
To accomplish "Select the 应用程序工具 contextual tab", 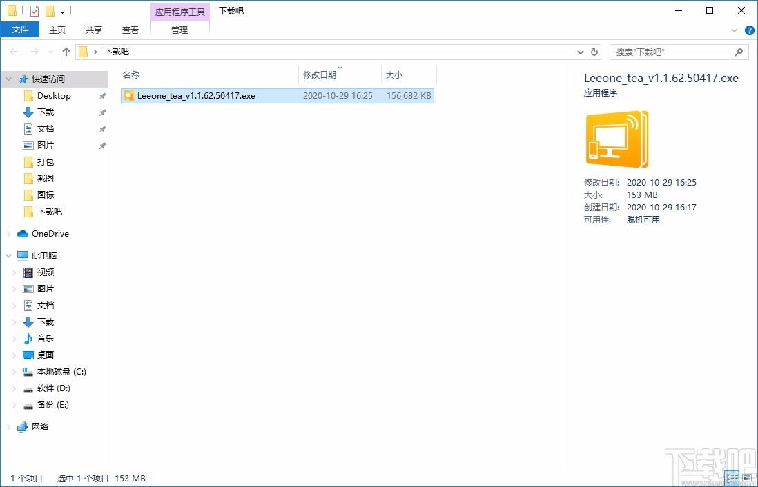I will tap(180, 12).
